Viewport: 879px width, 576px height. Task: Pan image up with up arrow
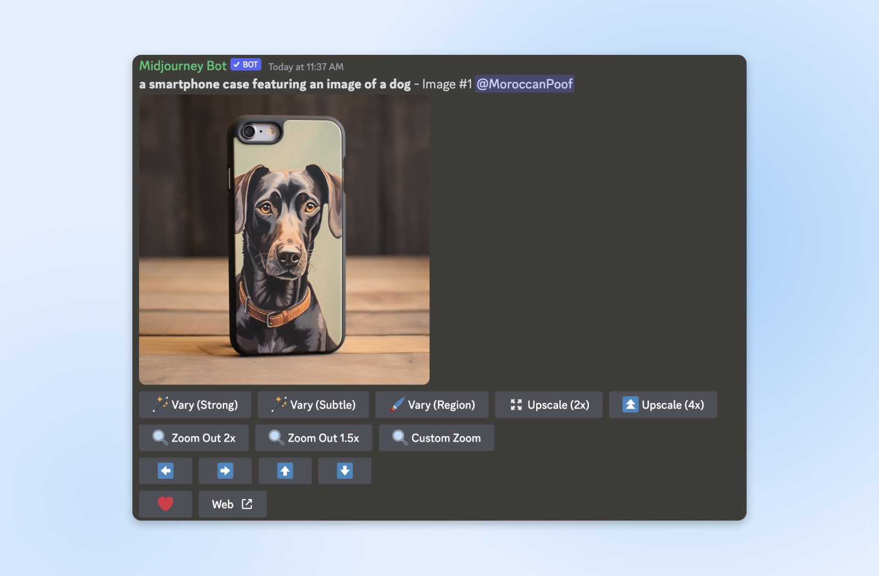285,471
